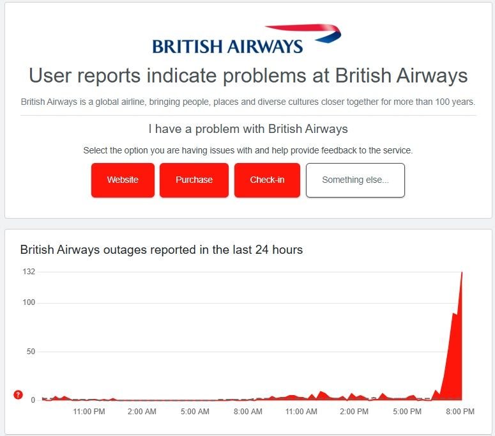The width and height of the screenshot is (495, 436).
Task: Select the Purchase issue button
Action: coord(194,180)
